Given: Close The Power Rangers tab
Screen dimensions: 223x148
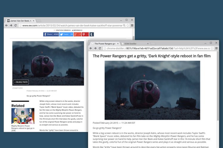Looking at the screenshot, I should 118,44.
